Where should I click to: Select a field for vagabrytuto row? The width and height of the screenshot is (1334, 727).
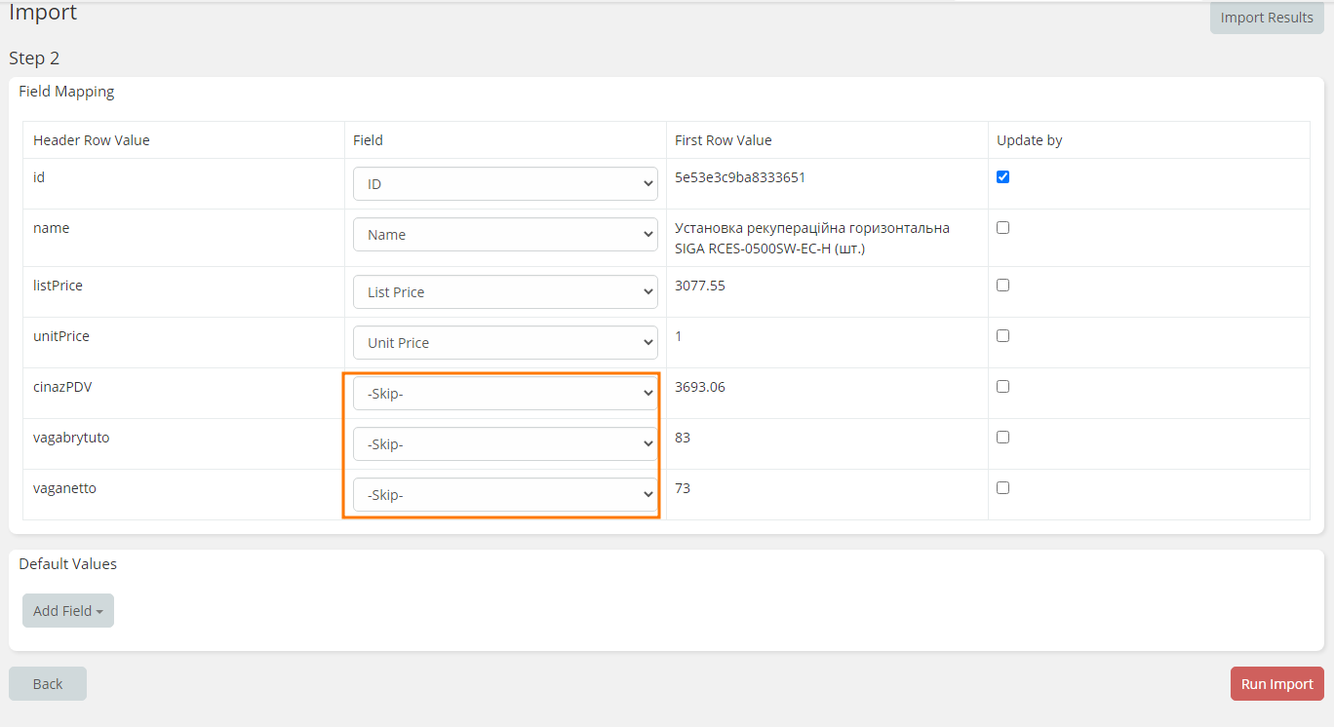tap(504, 444)
